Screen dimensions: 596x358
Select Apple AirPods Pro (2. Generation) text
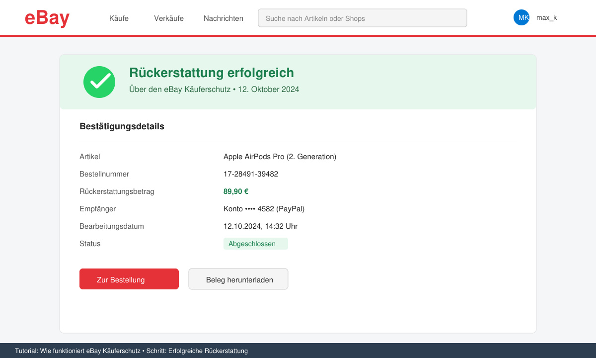coord(280,157)
